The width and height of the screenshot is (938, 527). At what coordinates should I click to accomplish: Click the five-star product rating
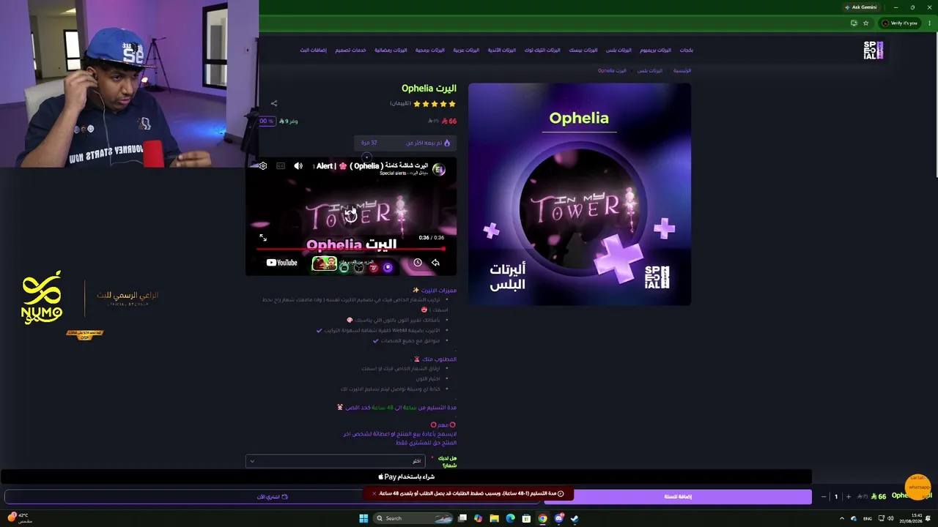(435, 104)
